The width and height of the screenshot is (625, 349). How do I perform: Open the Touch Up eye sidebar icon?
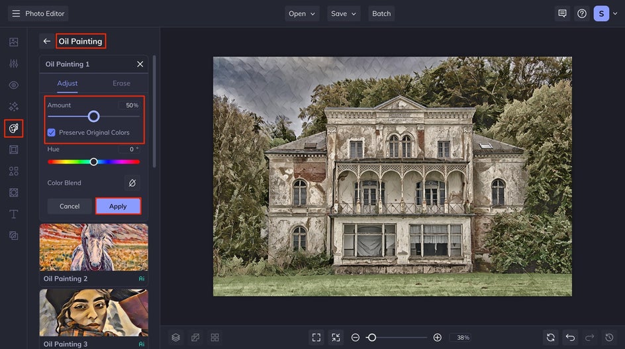click(13, 85)
